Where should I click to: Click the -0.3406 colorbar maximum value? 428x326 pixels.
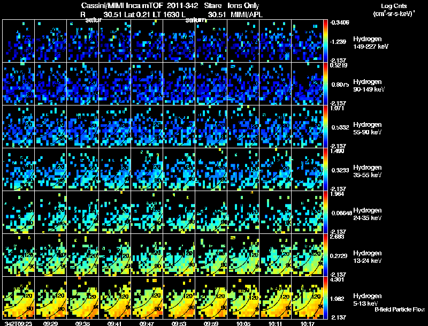[339, 22]
